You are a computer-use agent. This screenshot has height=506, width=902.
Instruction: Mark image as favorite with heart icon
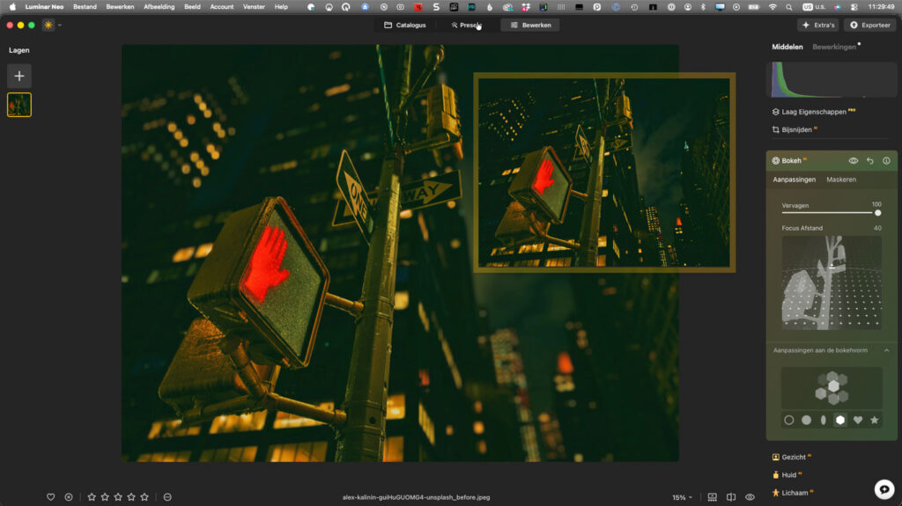(x=50, y=497)
